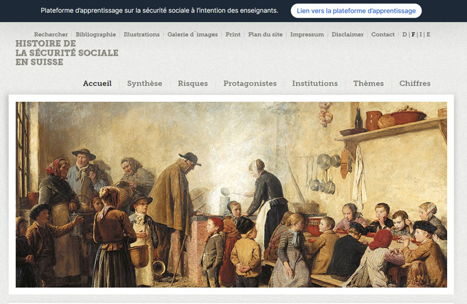The height and width of the screenshot is (304, 467).
Task: Click the Histoire de la sécurité sociale logo
Action: (67, 52)
